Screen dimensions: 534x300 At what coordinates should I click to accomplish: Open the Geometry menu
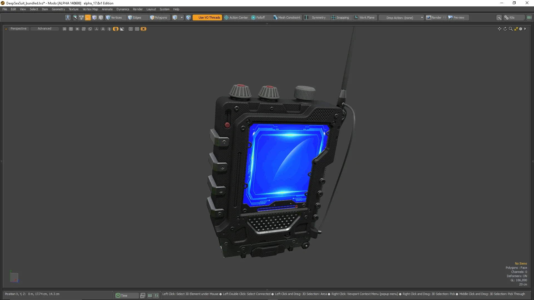point(58,9)
